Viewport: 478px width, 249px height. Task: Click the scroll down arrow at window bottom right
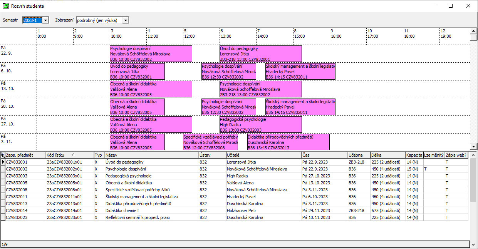click(473, 244)
